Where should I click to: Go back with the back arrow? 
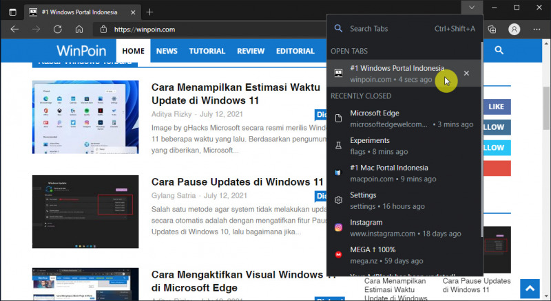14,30
